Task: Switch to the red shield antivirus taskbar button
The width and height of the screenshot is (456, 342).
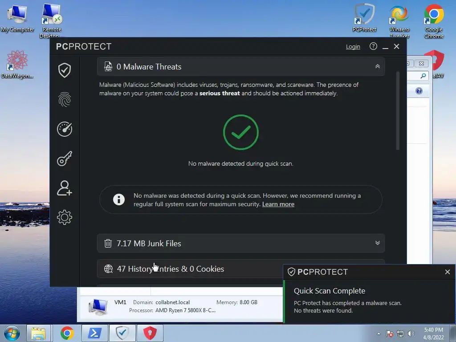Action: coord(150,333)
